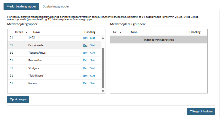Viewport: 222px width, 121px height.
Task: Sort groups by the Navn column header
Action: (x=36, y=32)
